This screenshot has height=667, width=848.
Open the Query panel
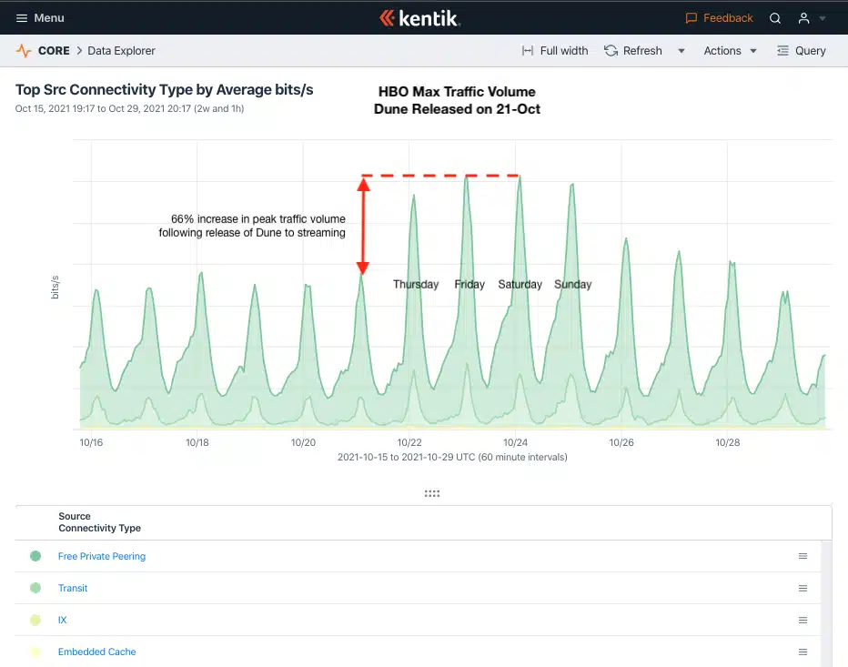coord(802,51)
